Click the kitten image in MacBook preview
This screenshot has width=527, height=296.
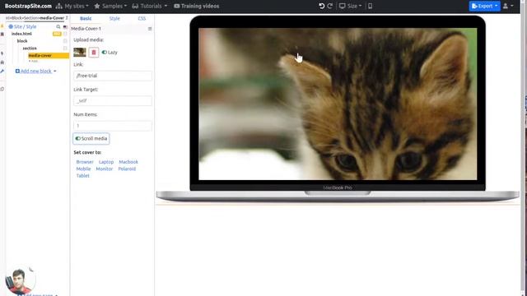pyautogui.click(x=338, y=104)
